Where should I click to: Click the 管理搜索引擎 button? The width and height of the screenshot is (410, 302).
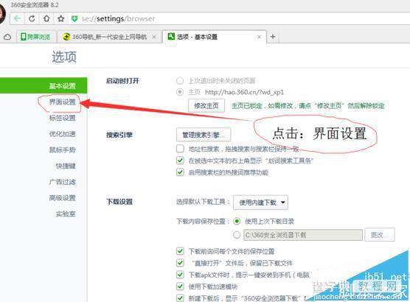point(204,135)
